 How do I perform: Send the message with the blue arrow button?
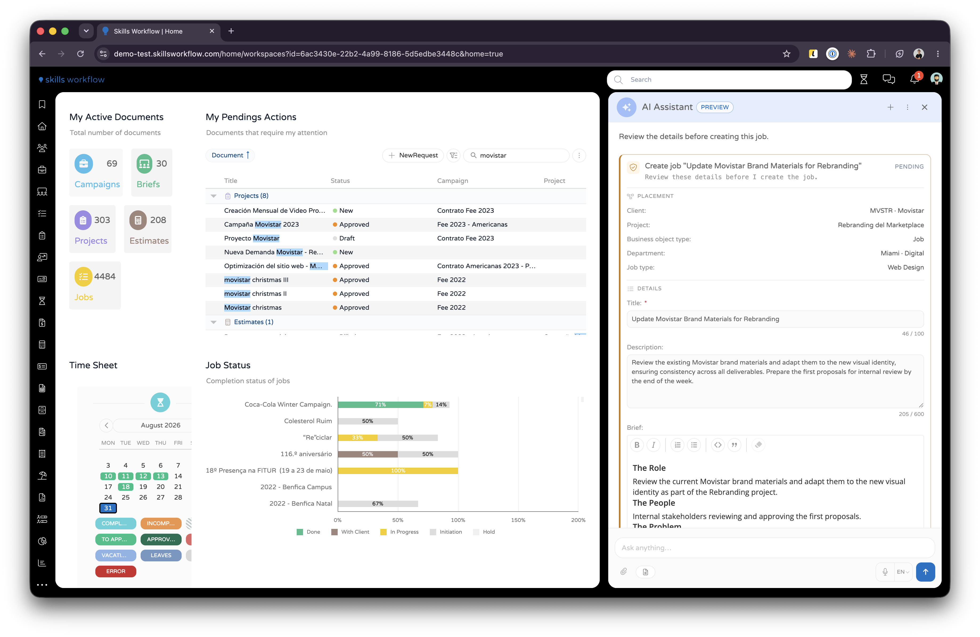click(925, 571)
